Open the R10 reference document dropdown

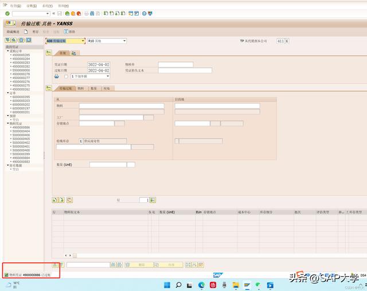click(124, 41)
